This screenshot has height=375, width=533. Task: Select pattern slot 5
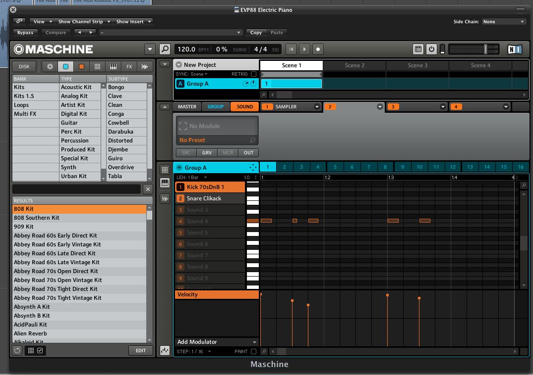(x=335, y=167)
